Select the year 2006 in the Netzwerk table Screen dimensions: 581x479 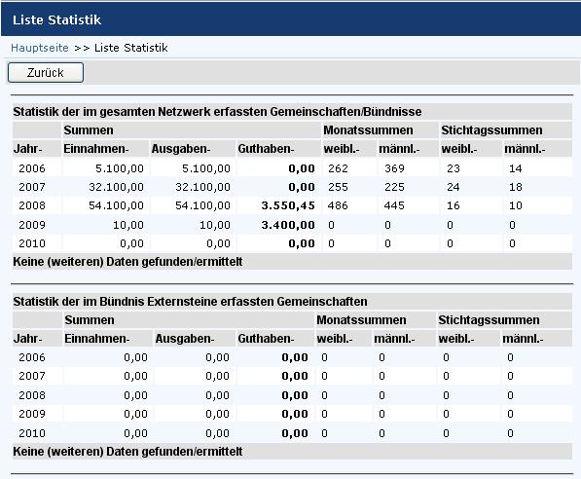(x=32, y=168)
